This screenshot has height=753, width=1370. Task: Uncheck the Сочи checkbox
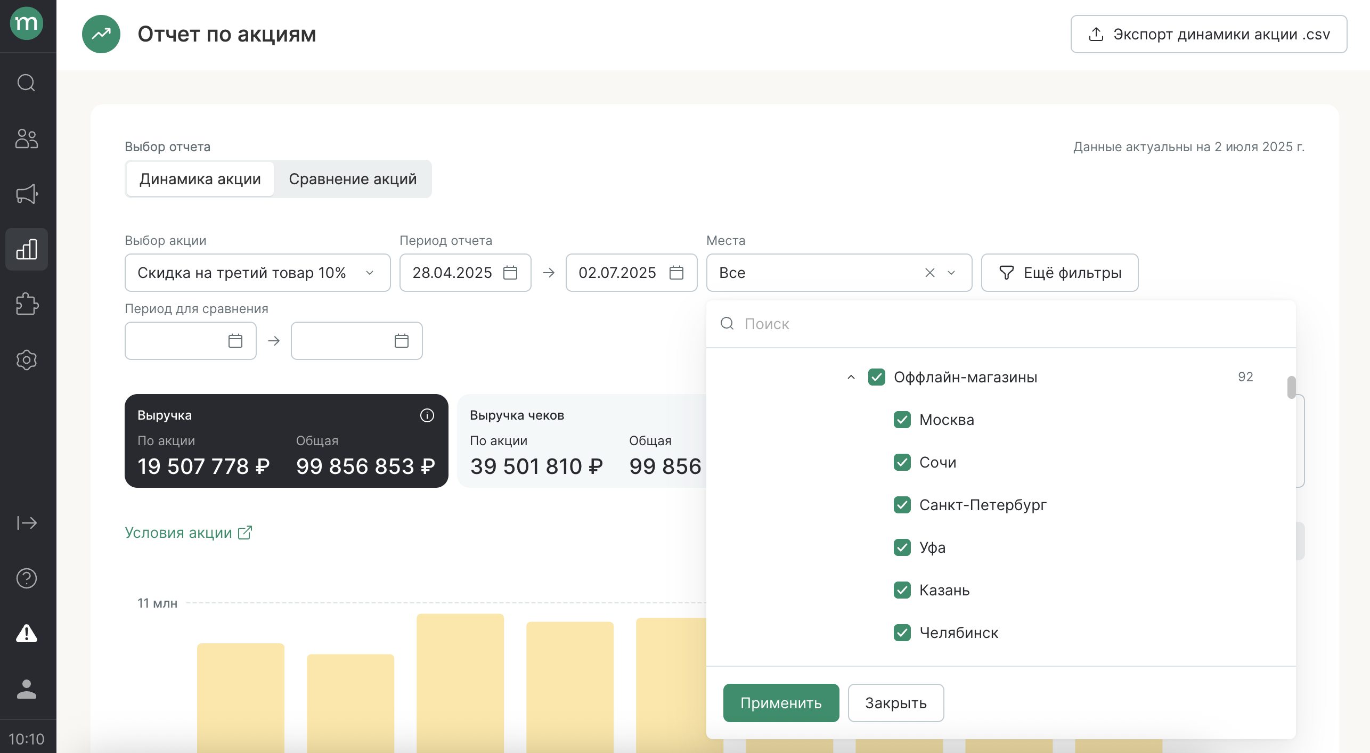pos(902,462)
